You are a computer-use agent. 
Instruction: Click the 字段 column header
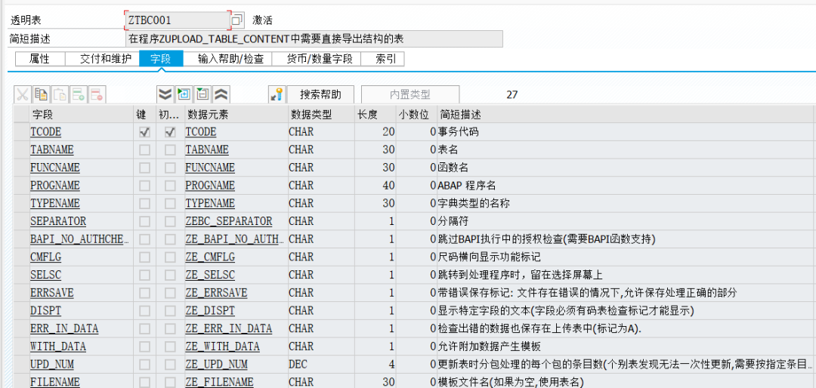pyautogui.click(x=82, y=115)
